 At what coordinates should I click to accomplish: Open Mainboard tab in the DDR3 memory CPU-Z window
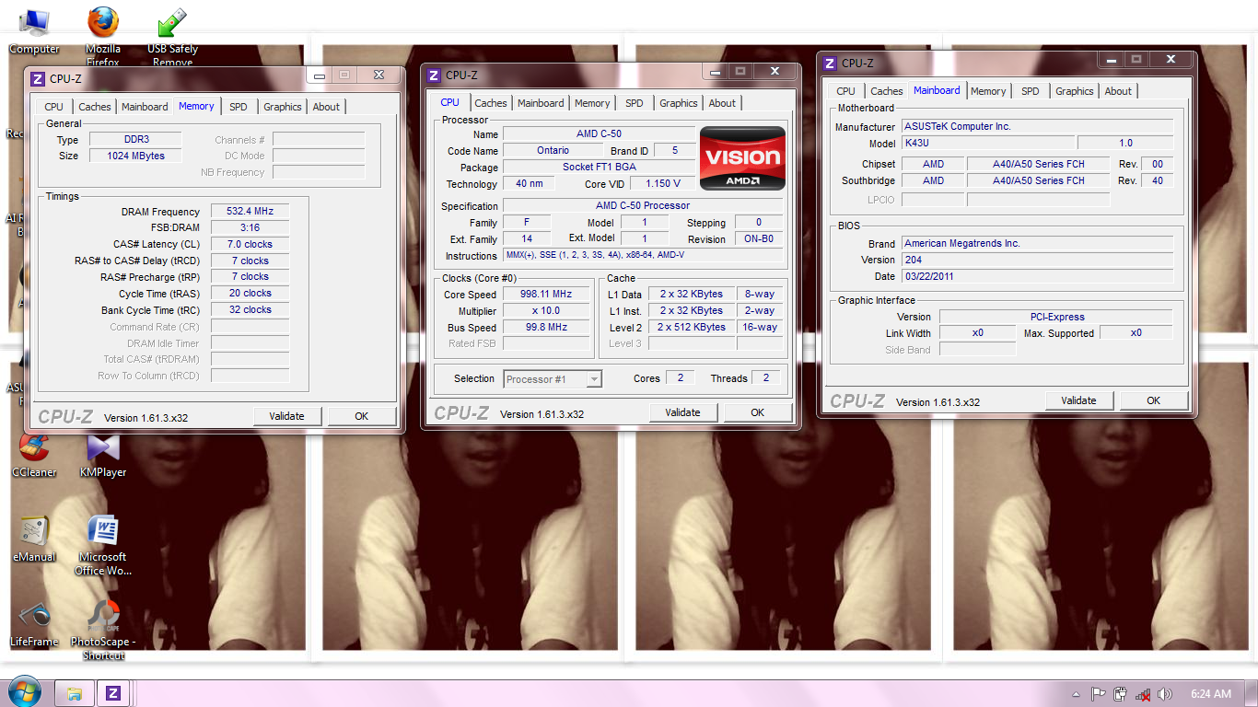tap(145, 107)
